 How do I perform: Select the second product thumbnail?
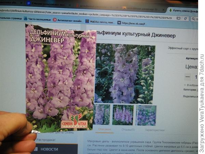tap(123, 115)
